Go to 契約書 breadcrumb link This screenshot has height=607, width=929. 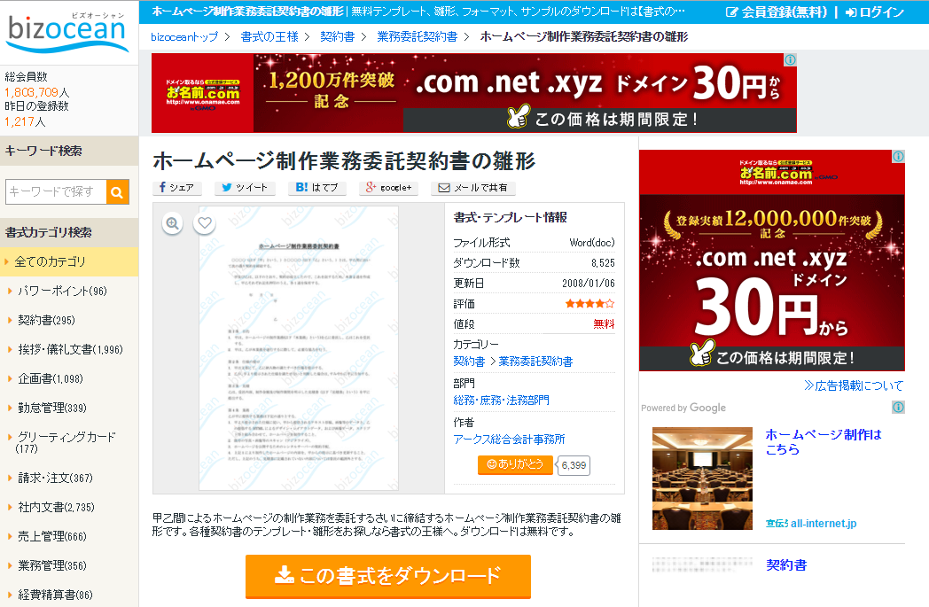[337, 36]
